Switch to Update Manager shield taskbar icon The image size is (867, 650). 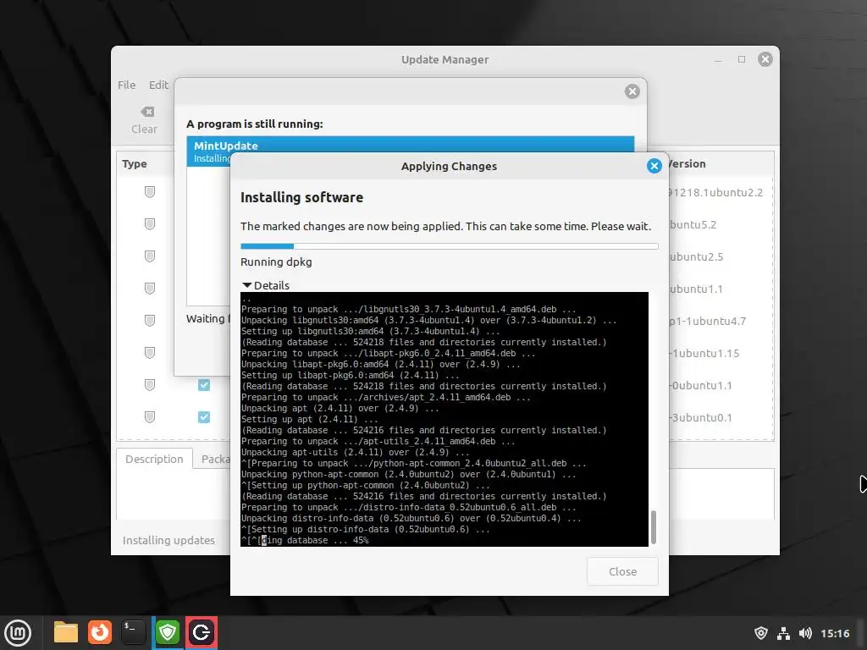point(168,632)
